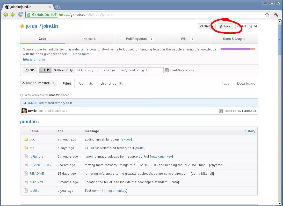Click the language breakdown color bar
Screen dimensions: 283x206
(238, 49)
